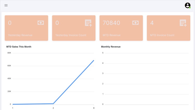The image size is (195, 110).
Task: Click the 3 label on Monthly Revenue axis
Action: pyautogui.click(x=103, y=74)
